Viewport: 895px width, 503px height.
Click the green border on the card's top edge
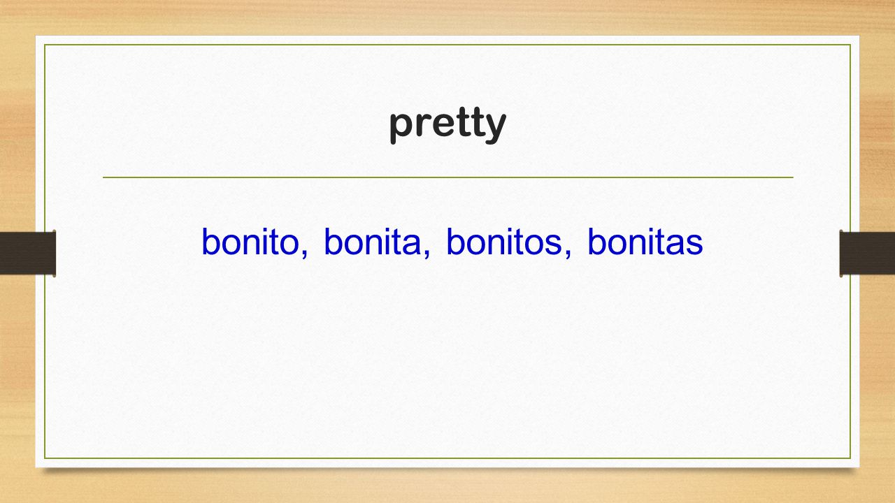click(x=447, y=45)
